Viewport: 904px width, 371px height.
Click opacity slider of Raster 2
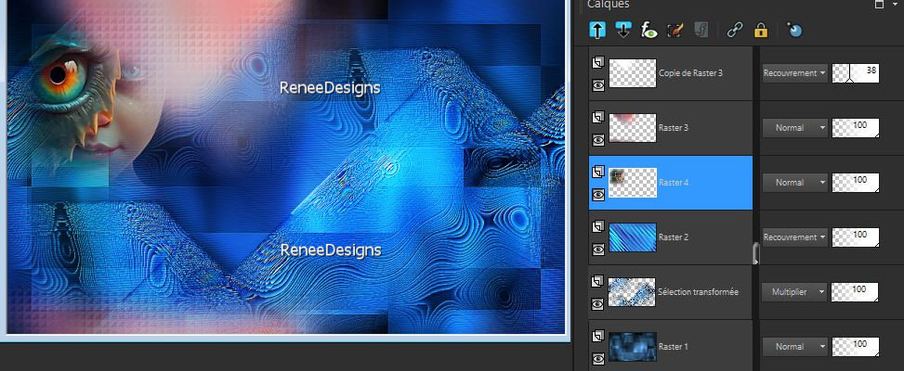[x=856, y=237]
